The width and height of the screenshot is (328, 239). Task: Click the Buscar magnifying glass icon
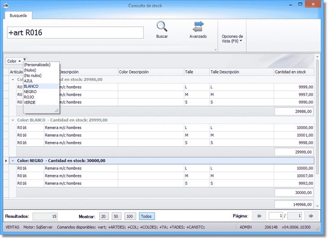pos(162,27)
